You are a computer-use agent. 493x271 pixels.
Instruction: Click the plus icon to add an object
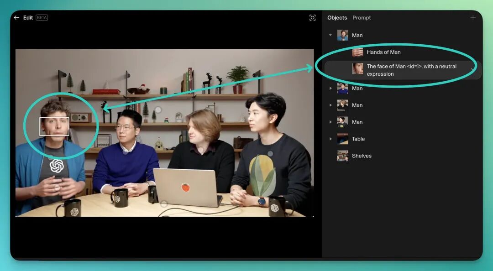[473, 18]
